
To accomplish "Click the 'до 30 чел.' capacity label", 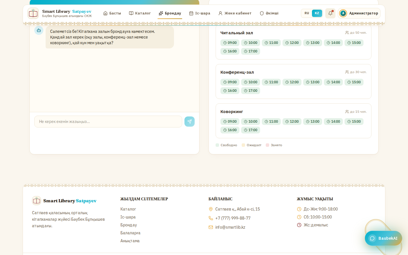I will coord(356,72).
